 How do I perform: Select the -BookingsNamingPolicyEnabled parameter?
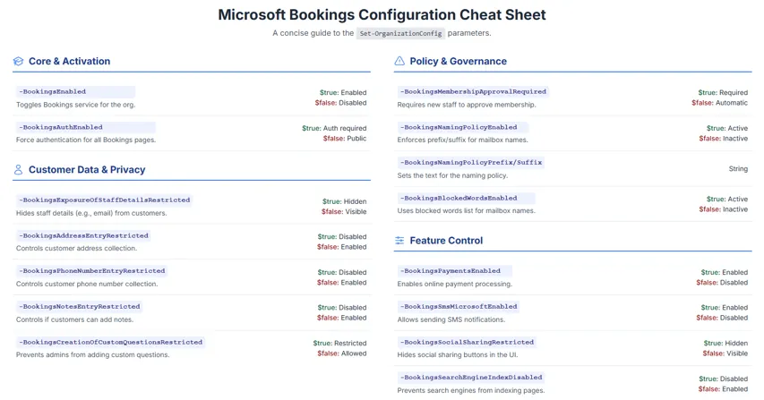(463, 127)
